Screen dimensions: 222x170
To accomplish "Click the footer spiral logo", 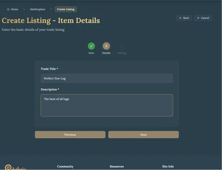I will 8,167.
